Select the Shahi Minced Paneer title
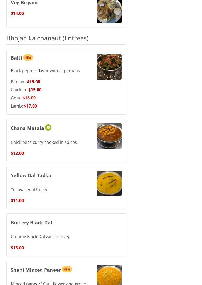 (36, 270)
